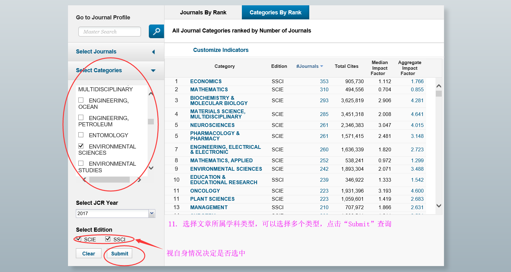Click category list horizontal scrollbar thumb
This screenshot has height=272, width=511.
coord(109,180)
